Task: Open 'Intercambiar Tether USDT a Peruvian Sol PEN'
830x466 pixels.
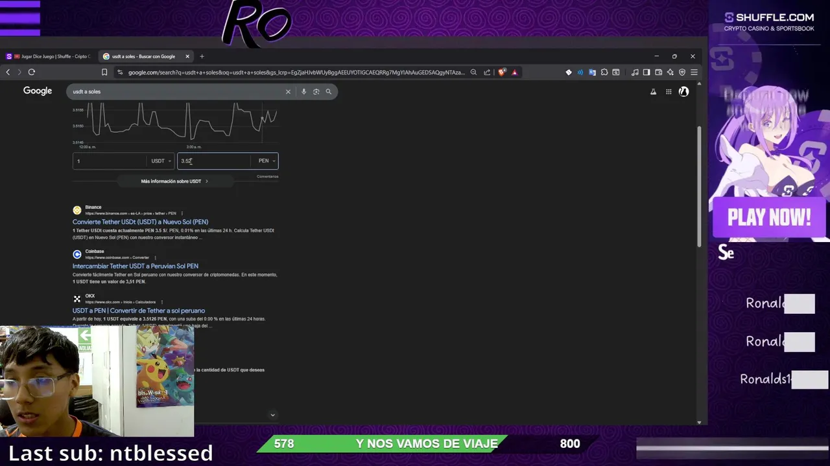Action: [136, 266]
